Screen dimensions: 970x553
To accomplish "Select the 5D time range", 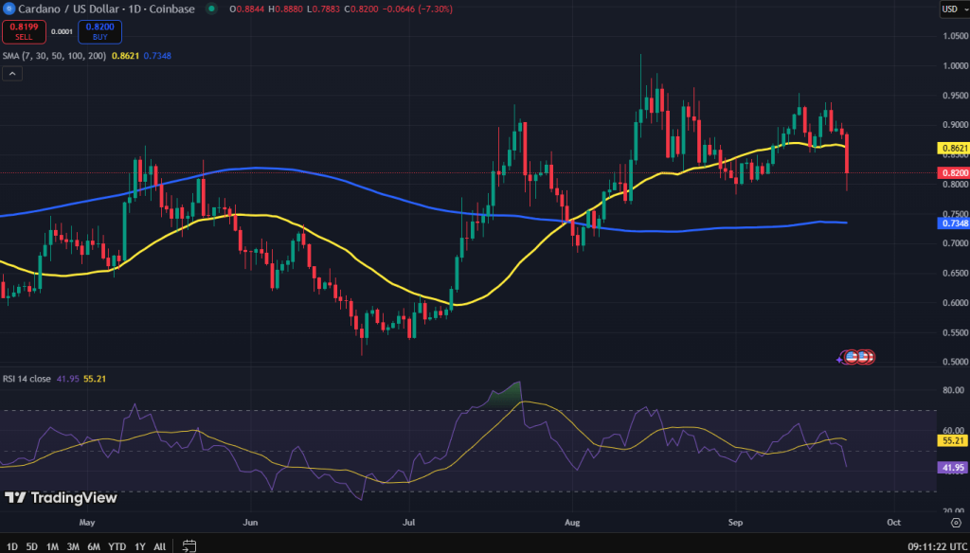I will coord(32,546).
